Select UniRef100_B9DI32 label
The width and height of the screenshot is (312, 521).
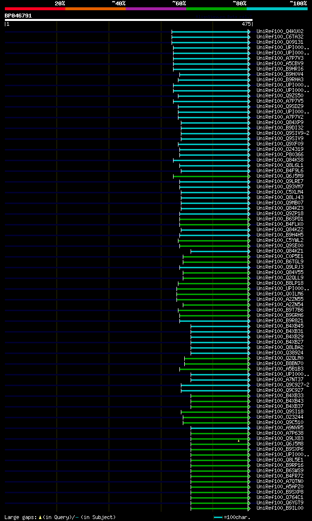[x=280, y=128]
